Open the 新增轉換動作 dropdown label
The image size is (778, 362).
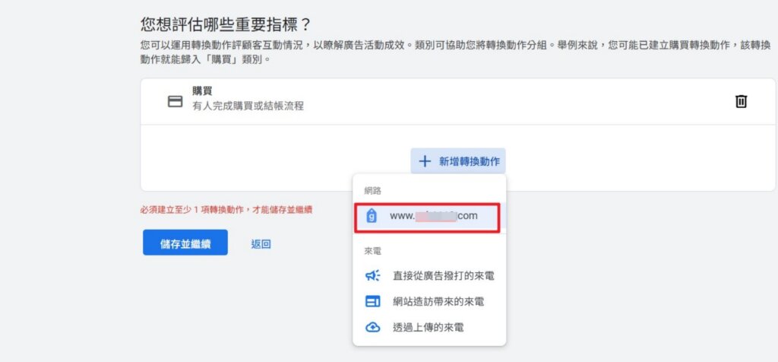471,161
